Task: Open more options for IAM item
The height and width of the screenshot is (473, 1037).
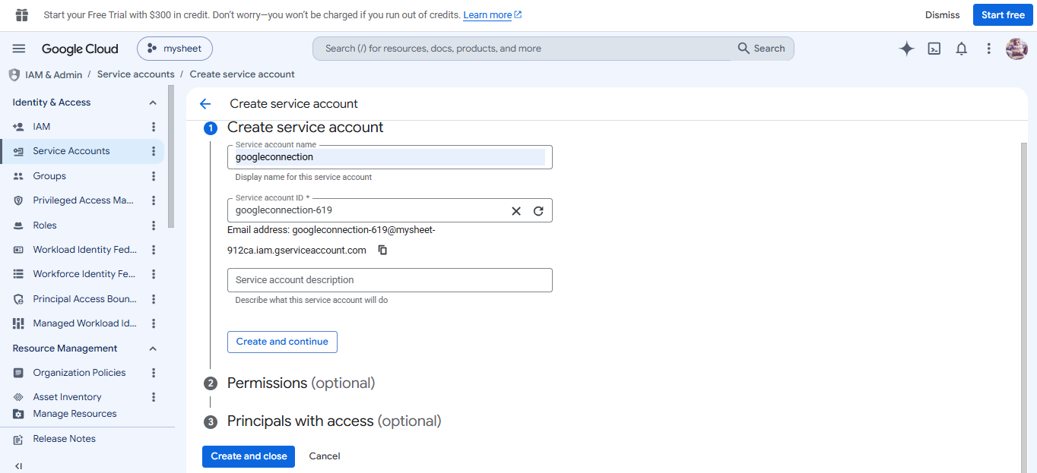Action: [x=154, y=127]
